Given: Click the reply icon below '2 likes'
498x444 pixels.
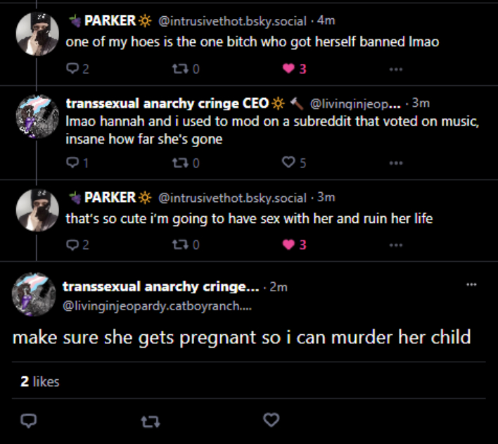Looking at the screenshot, I should 29,420.
